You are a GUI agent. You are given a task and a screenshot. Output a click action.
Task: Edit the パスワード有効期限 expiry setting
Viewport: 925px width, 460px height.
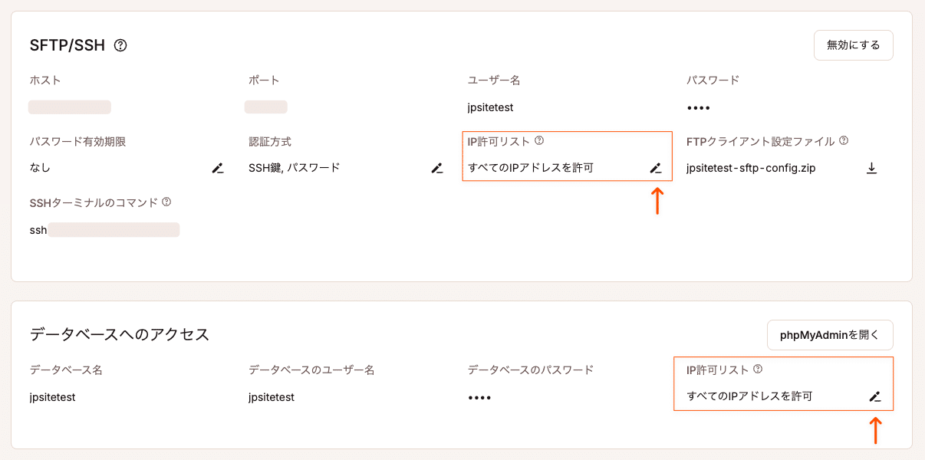click(219, 168)
